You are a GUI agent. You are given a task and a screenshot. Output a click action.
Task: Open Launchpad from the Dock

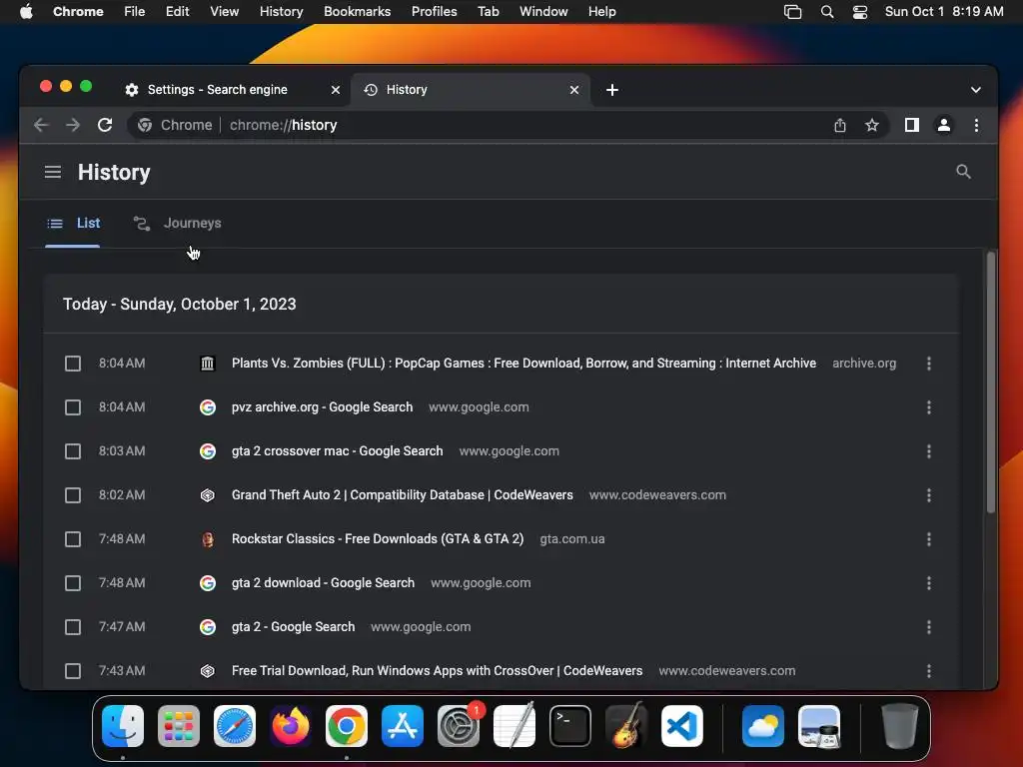(179, 726)
